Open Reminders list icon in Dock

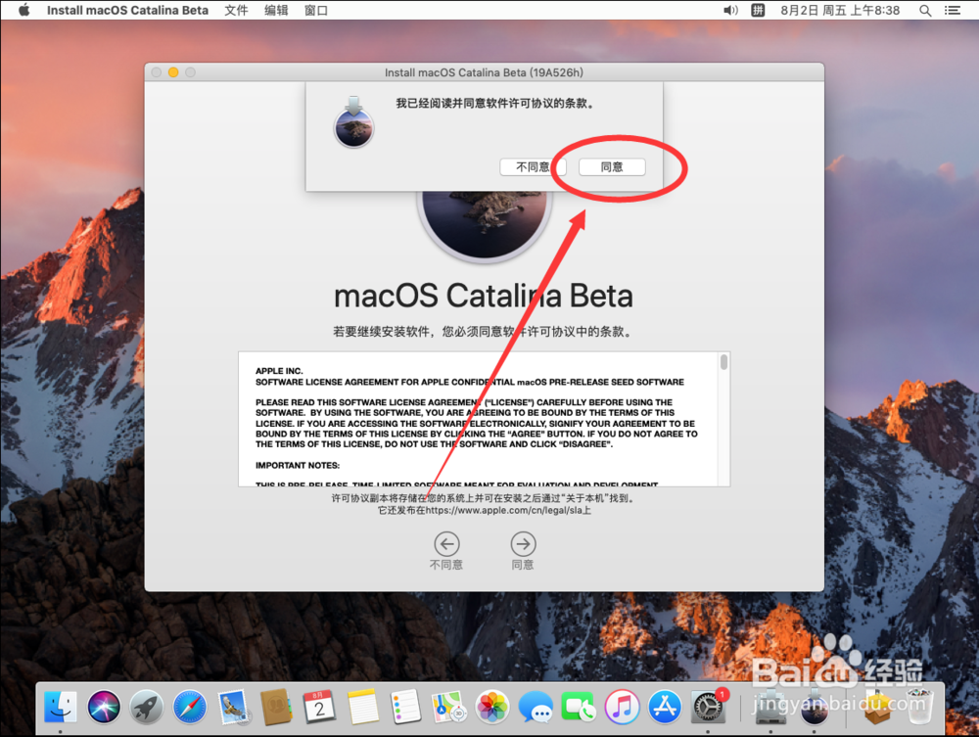(x=405, y=707)
